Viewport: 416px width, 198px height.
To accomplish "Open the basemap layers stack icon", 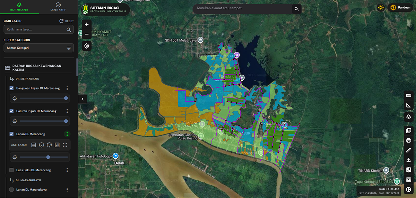I will tap(408, 117).
